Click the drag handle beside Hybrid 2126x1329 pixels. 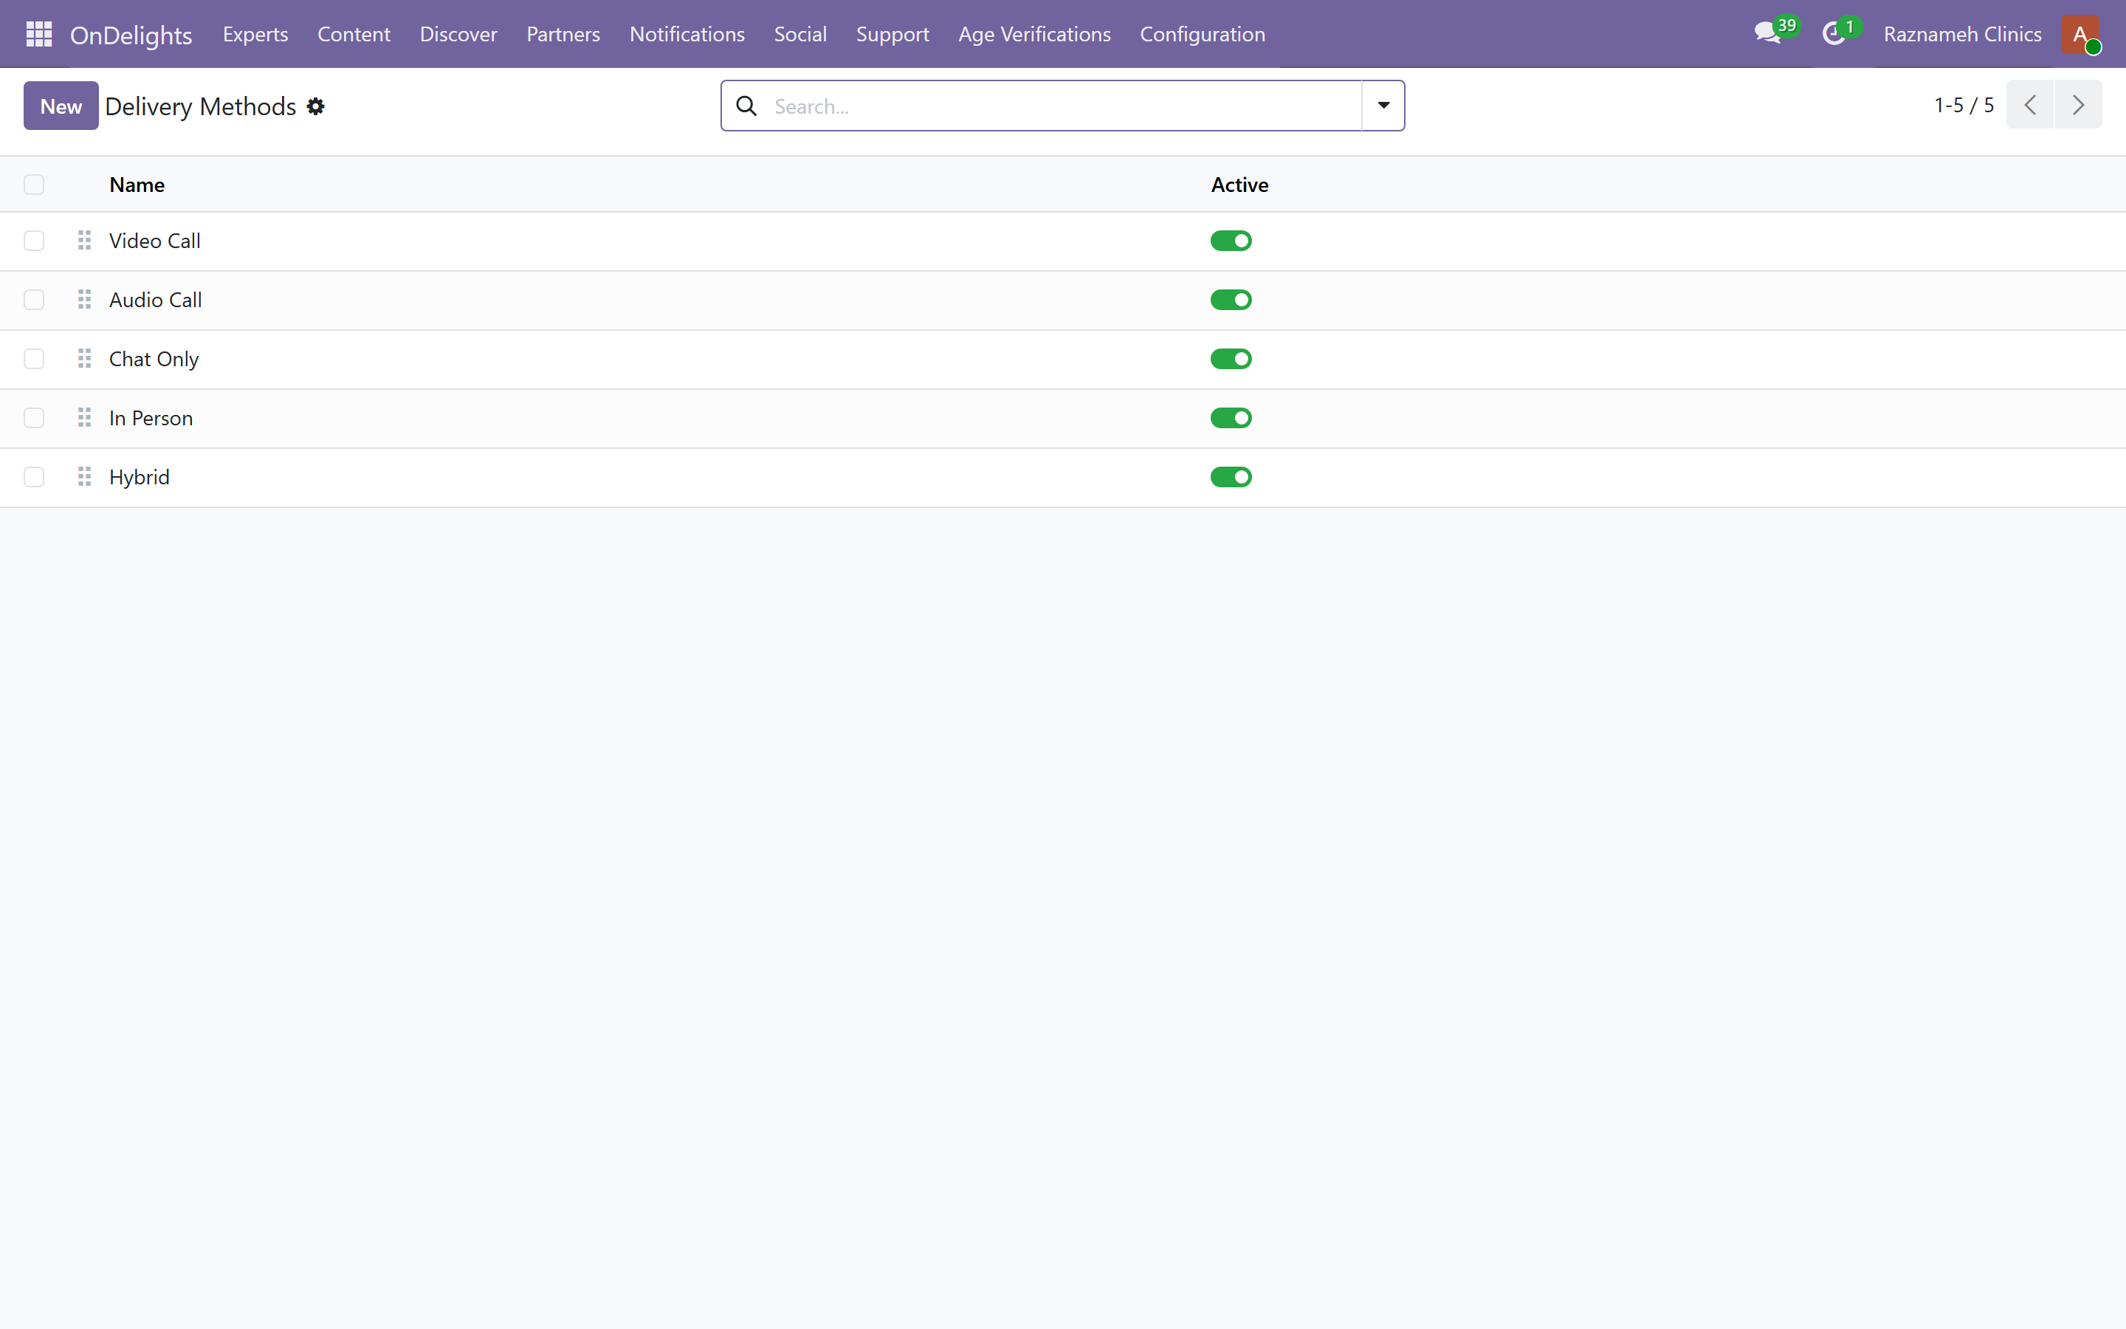(x=84, y=476)
